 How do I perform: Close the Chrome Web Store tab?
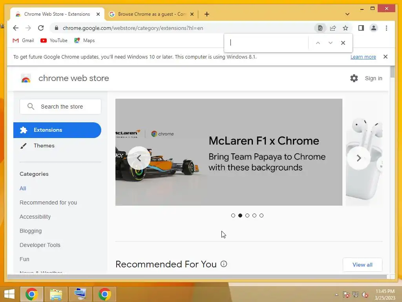point(98,14)
